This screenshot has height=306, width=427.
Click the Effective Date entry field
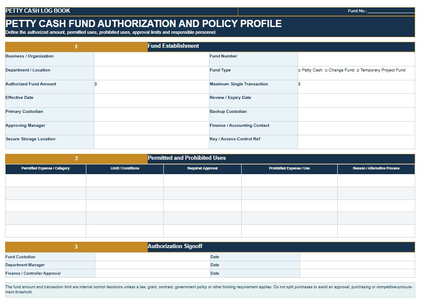click(x=152, y=101)
